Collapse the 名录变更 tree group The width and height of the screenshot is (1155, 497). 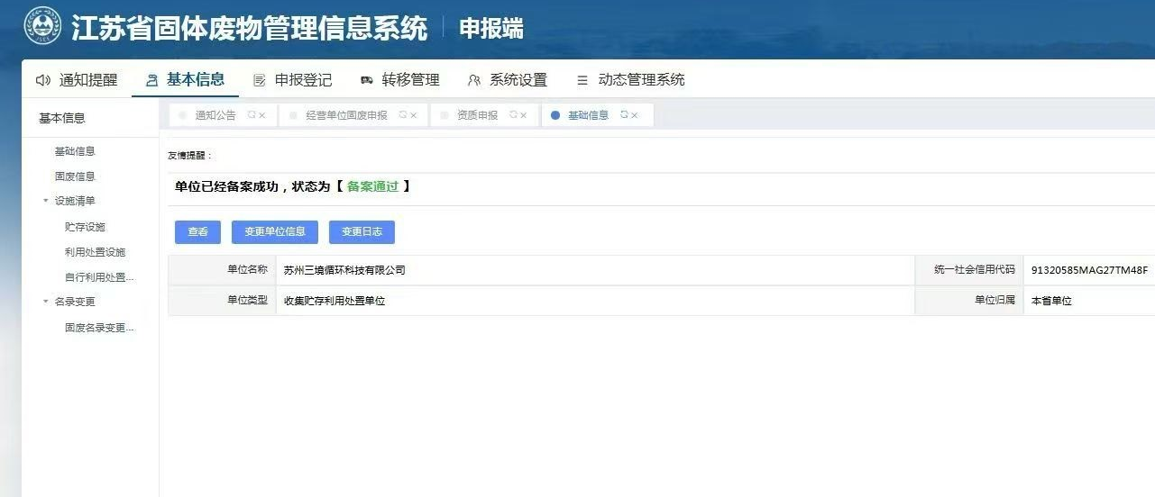click(x=46, y=302)
